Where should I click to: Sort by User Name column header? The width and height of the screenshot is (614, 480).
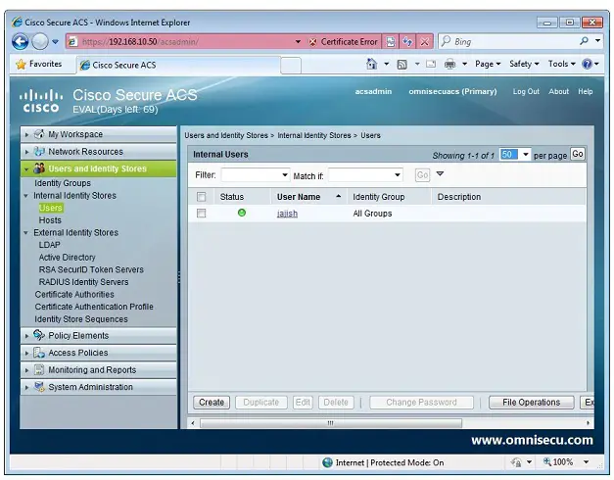tap(299, 197)
